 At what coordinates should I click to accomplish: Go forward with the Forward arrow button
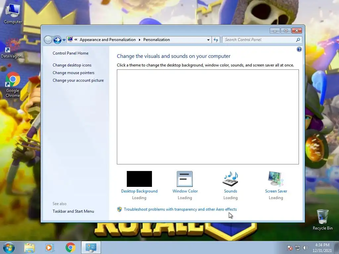click(57, 40)
